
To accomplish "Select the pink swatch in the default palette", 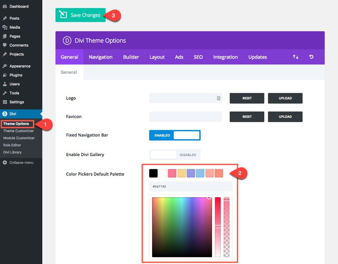I will [x=172, y=173].
